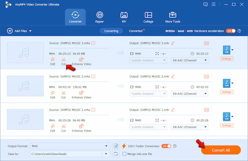
Task: Open Subtitle Disabled dropdown for SAMPLE MUSIC 3
Action: point(148,60)
